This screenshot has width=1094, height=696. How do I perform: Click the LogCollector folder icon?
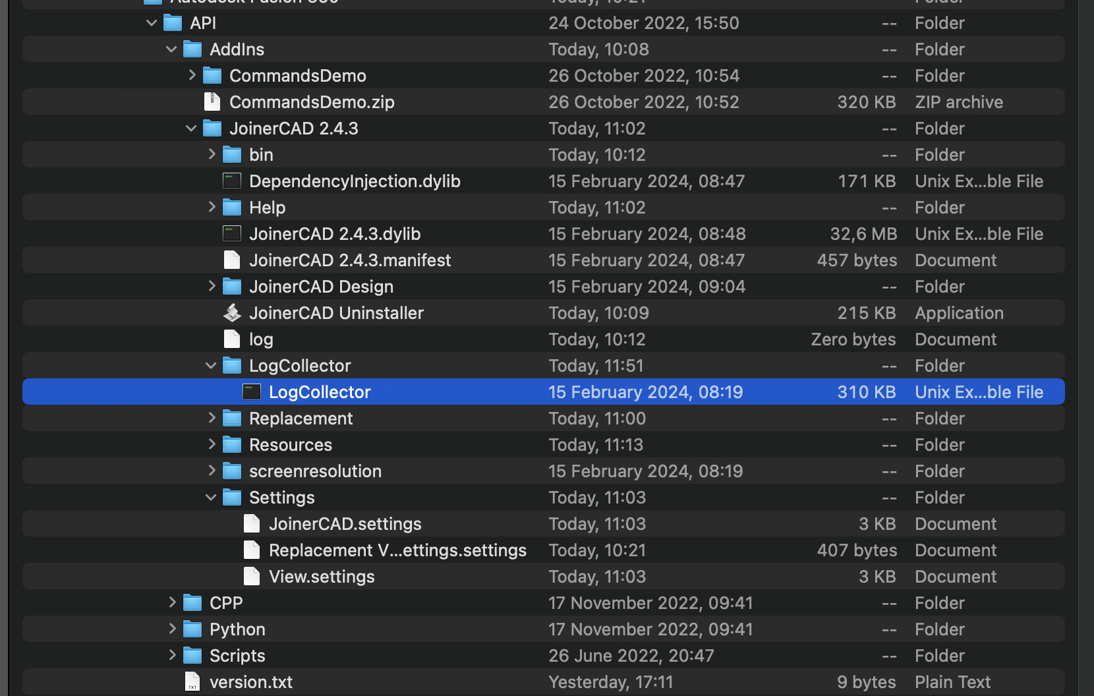tap(232, 366)
